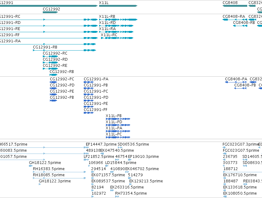This screenshot has height=198, width=262.
Task: Click the X11L gene label
Action: tap(103, 3)
